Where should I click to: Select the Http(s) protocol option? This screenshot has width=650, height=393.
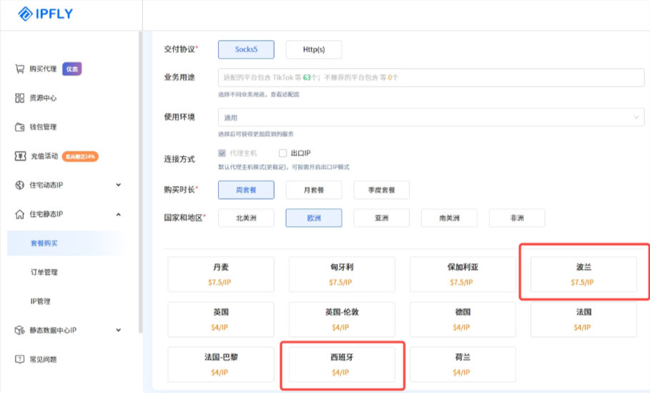coord(314,49)
